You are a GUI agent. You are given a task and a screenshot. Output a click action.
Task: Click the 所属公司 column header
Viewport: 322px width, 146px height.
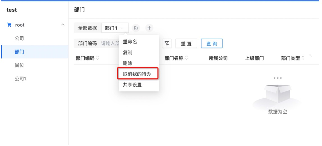tap(218, 58)
